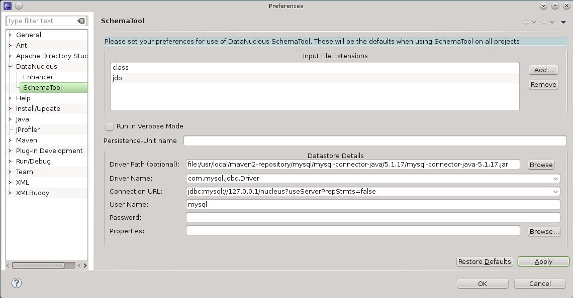Expand the Java preferences node
573x298 pixels.
pos(10,119)
